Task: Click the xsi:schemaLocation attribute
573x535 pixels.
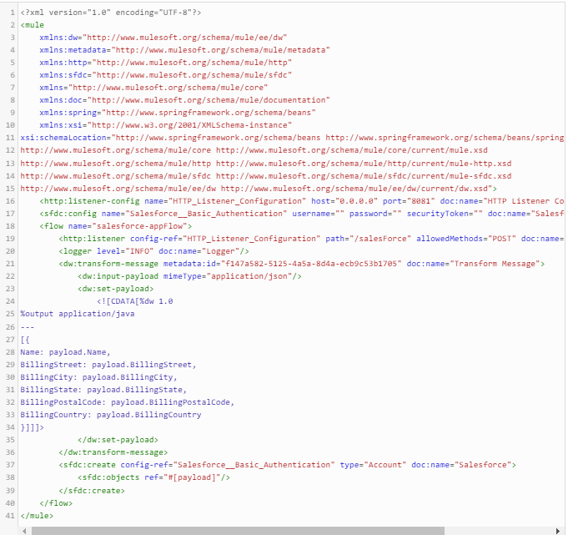Action: [x=292, y=138]
